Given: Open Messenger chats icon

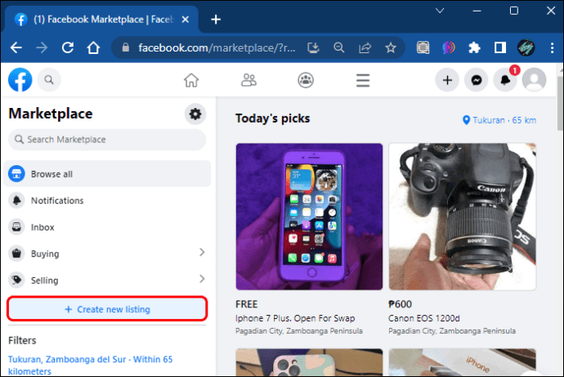Looking at the screenshot, I should pos(477,80).
